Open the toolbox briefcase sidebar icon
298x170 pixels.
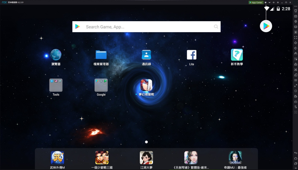(x=296, y=53)
